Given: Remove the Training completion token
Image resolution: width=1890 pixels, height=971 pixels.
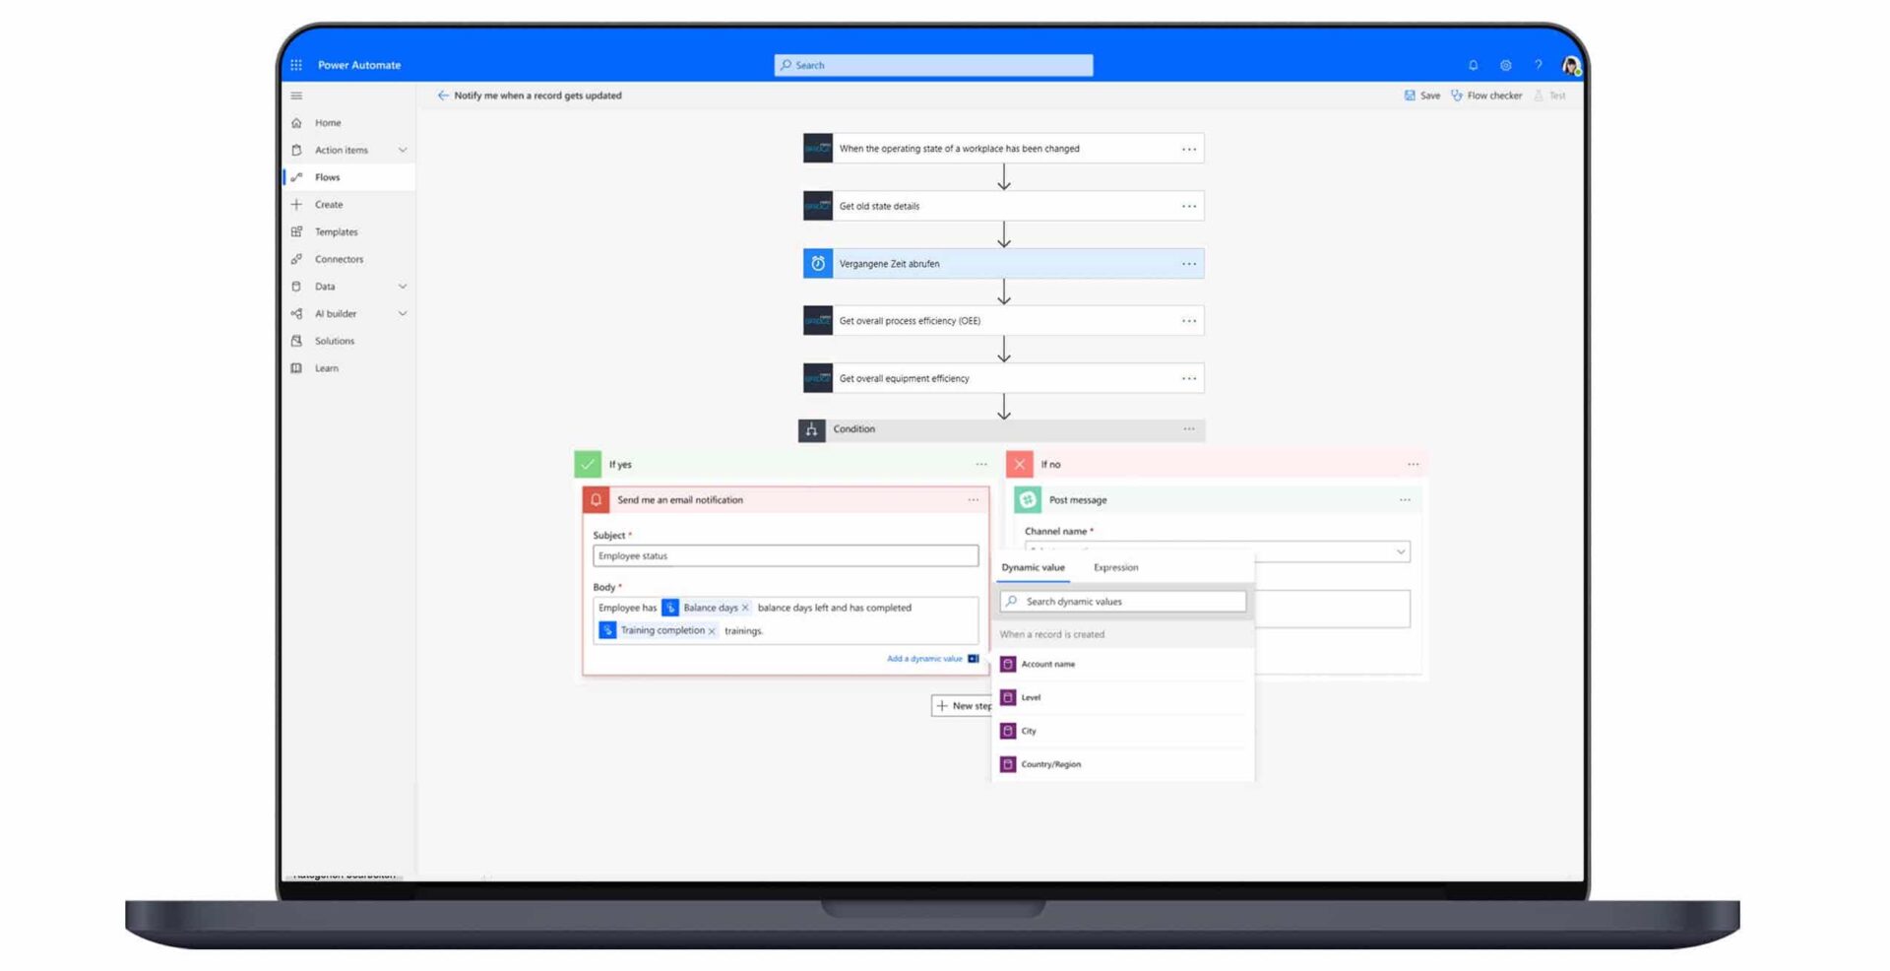Looking at the screenshot, I should [713, 630].
